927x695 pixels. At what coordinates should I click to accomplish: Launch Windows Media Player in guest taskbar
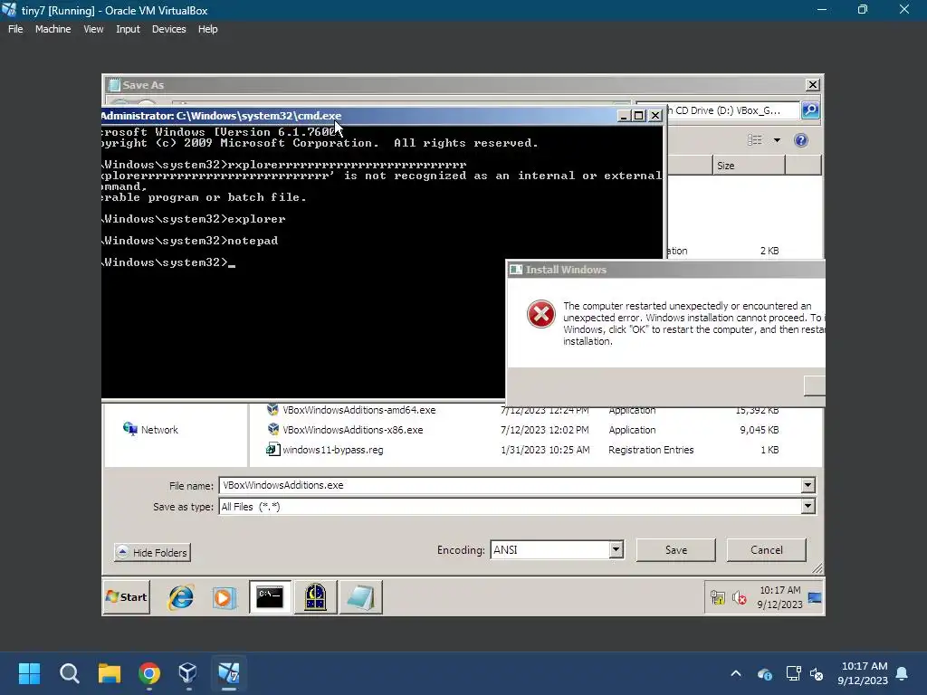pos(225,597)
